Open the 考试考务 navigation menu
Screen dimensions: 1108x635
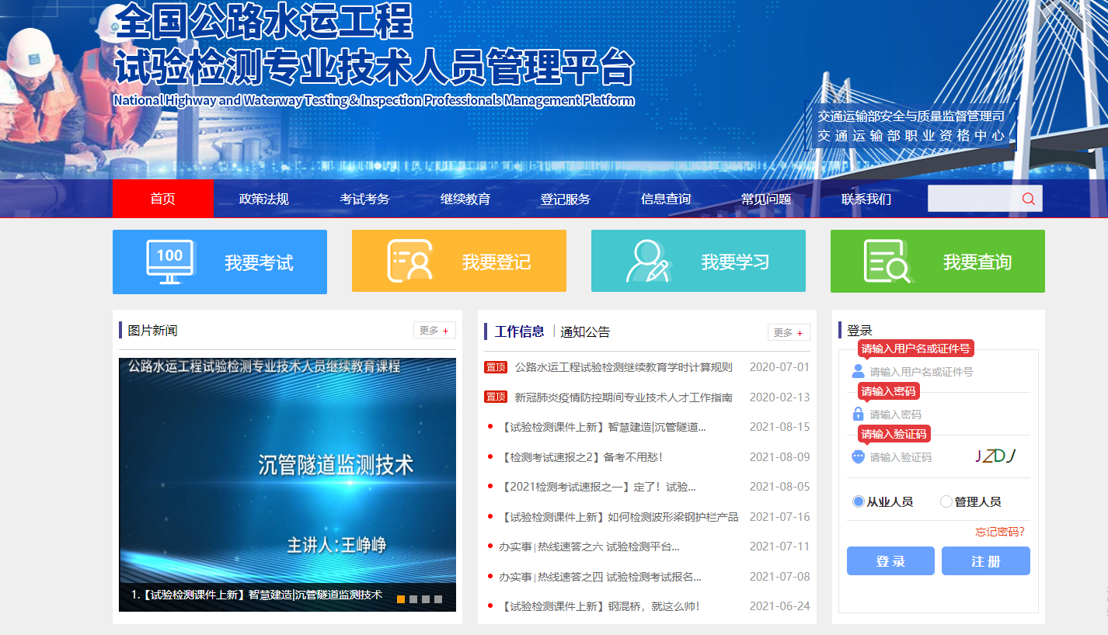(364, 200)
